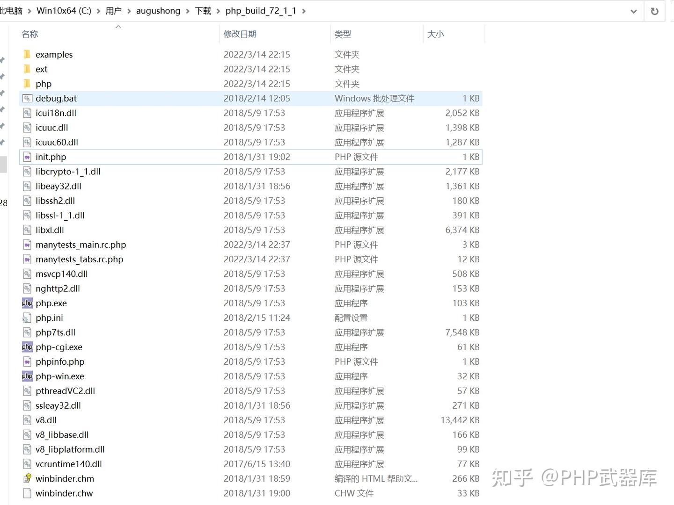Screen dimensions: 674x505
Task: Select the php.exe application icon
Action: pos(27,303)
